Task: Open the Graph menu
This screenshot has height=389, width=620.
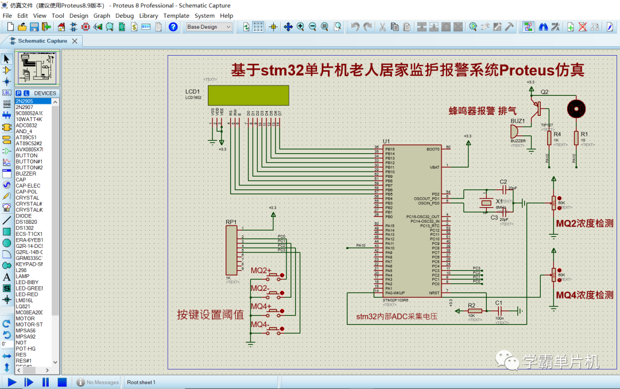Action: 102,15
